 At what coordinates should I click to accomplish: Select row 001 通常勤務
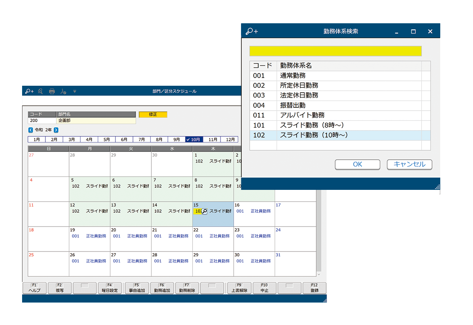(340, 76)
